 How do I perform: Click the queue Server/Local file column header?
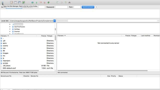11,76
